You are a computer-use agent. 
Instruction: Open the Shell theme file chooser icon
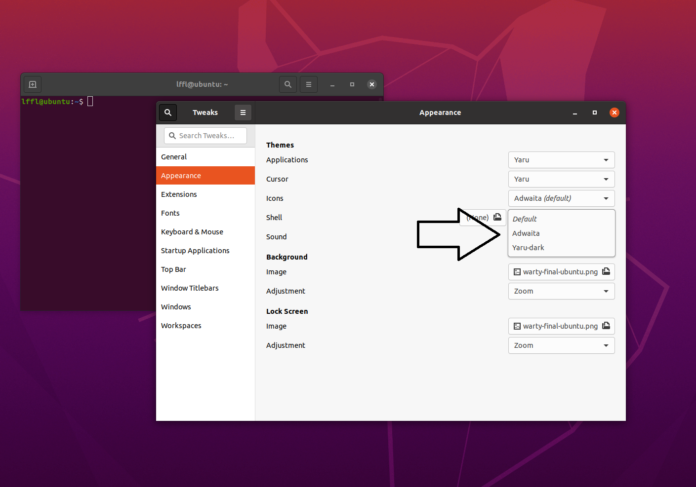pyautogui.click(x=497, y=217)
